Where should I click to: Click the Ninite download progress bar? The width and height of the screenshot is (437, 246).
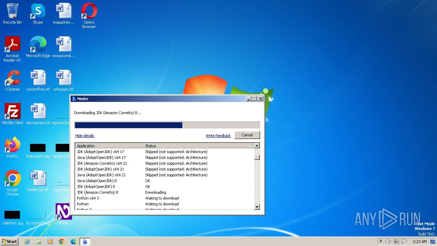coord(167,125)
